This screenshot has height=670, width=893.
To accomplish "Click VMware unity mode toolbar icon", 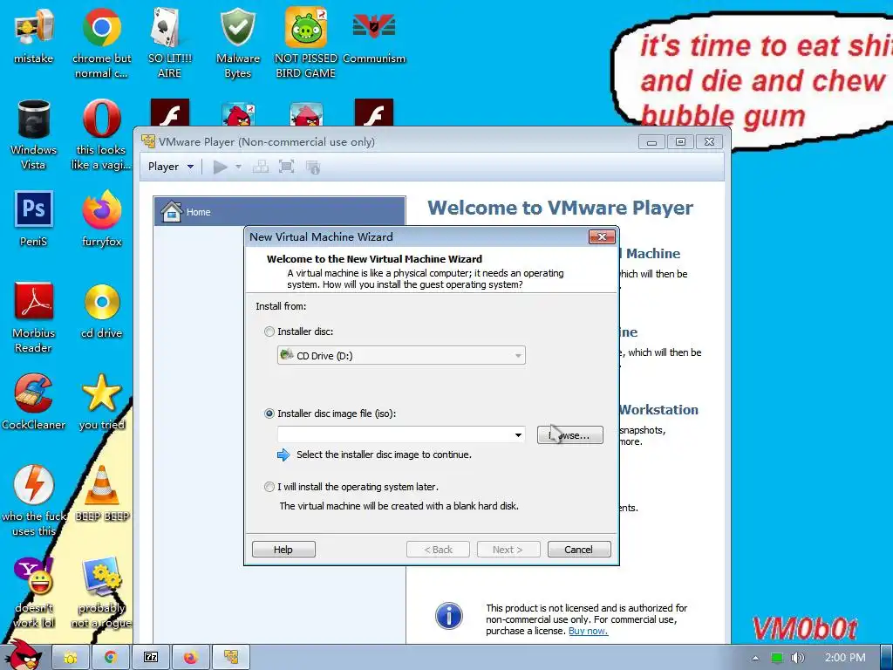I will click(x=313, y=167).
